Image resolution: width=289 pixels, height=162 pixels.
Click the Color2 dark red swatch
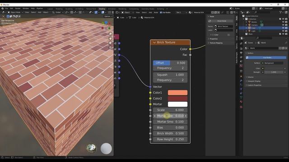click(177, 99)
